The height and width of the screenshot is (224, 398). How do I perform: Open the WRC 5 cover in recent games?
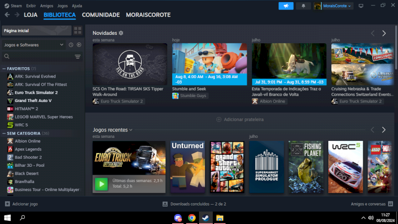345,167
